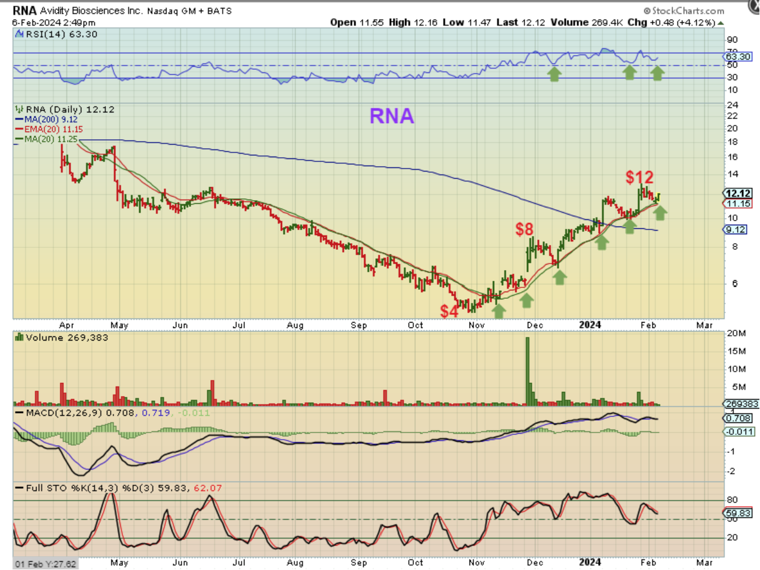Click the 63.30 RSI value tag on right axis
760x570 pixels.
pyautogui.click(x=738, y=57)
